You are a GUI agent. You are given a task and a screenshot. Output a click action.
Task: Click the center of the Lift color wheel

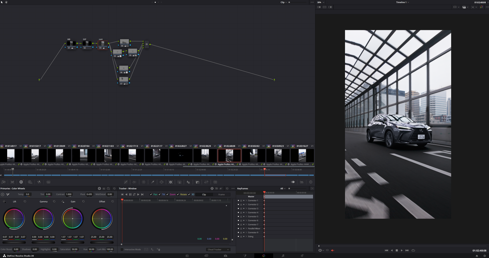[x=14, y=219]
